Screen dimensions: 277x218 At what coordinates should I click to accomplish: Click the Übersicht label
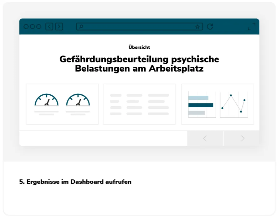(x=139, y=47)
